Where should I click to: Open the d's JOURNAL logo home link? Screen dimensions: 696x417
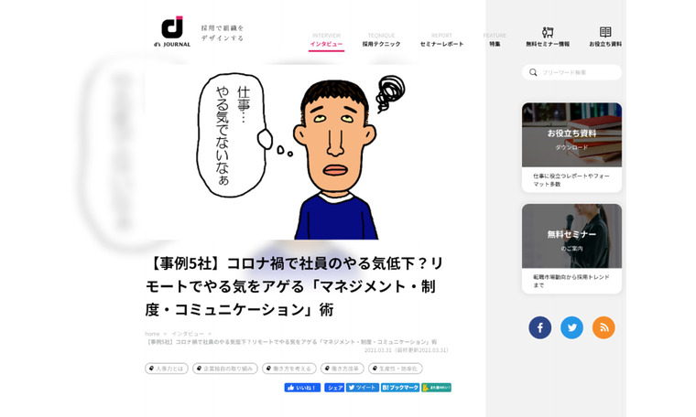[x=172, y=32]
